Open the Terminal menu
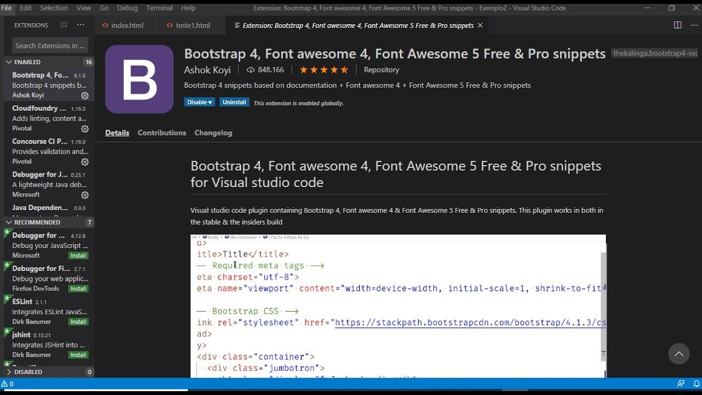702x395 pixels. coord(160,8)
